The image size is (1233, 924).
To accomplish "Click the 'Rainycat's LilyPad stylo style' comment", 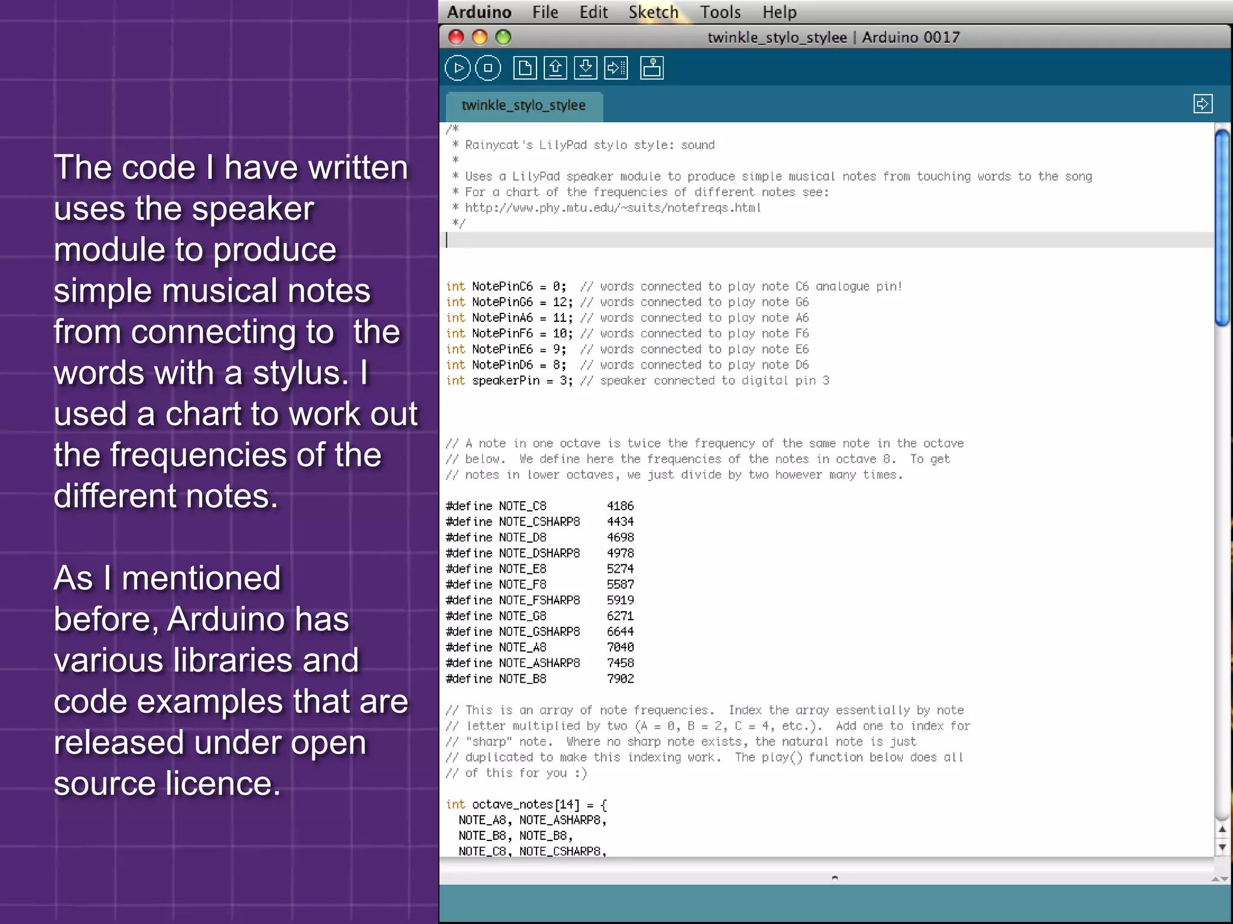I will tap(583, 146).
